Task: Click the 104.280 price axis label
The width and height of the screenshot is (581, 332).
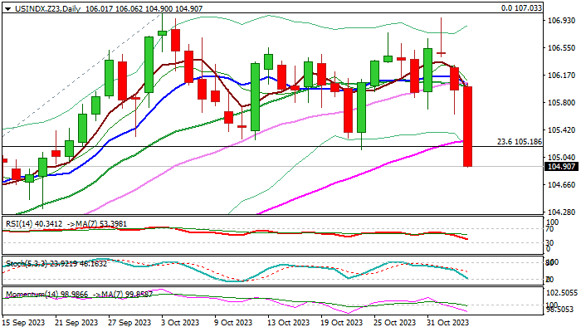Action: (x=561, y=212)
